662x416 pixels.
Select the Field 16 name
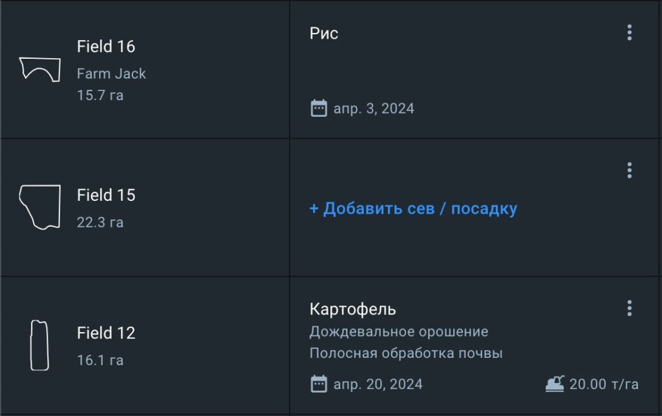pyautogui.click(x=106, y=47)
